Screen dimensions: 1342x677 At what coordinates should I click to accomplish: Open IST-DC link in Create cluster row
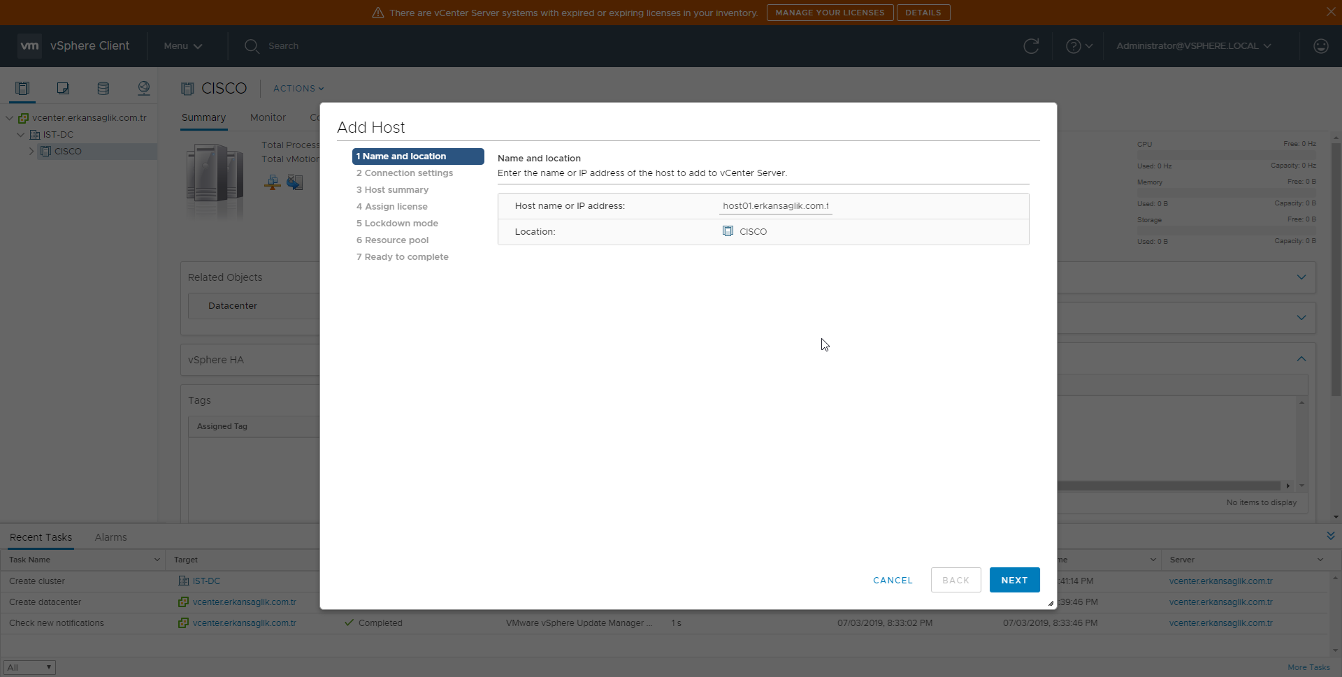206,581
